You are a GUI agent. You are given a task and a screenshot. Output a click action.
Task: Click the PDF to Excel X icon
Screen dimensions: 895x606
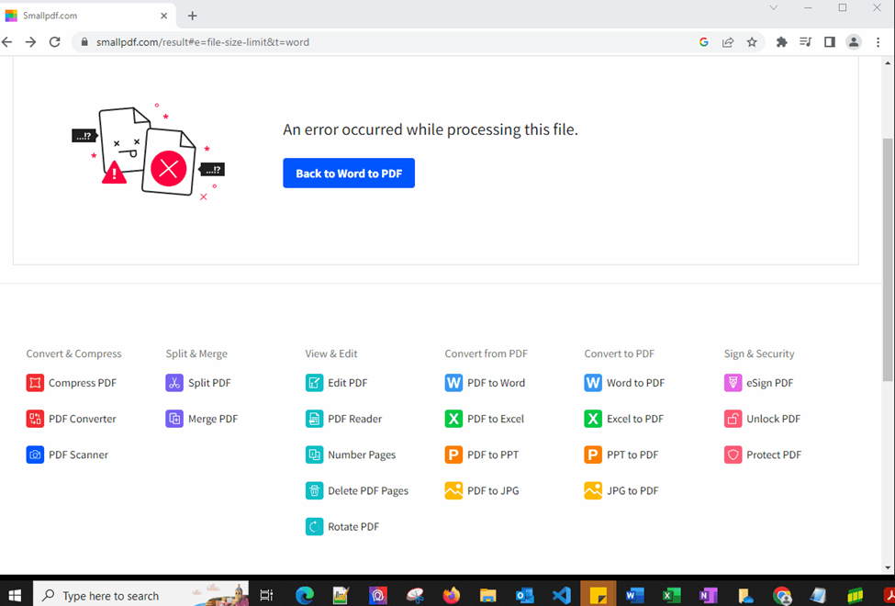click(x=453, y=419)
